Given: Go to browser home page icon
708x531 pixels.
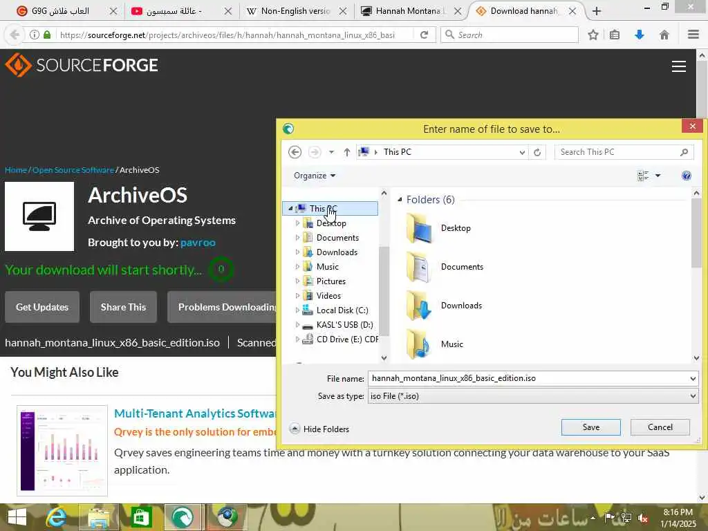Looking at the screenshot, I should click(664, 35).
